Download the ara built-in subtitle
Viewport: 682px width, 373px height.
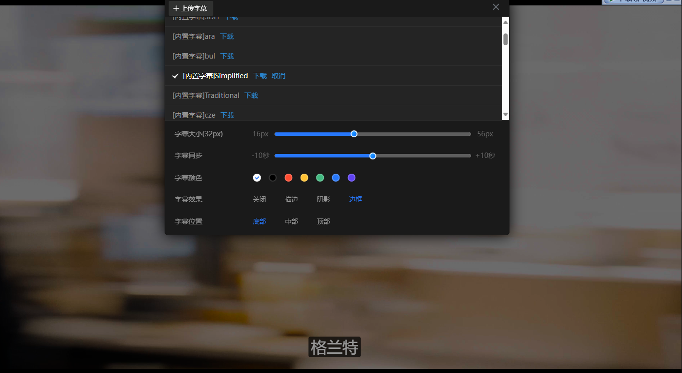(227, 36)
